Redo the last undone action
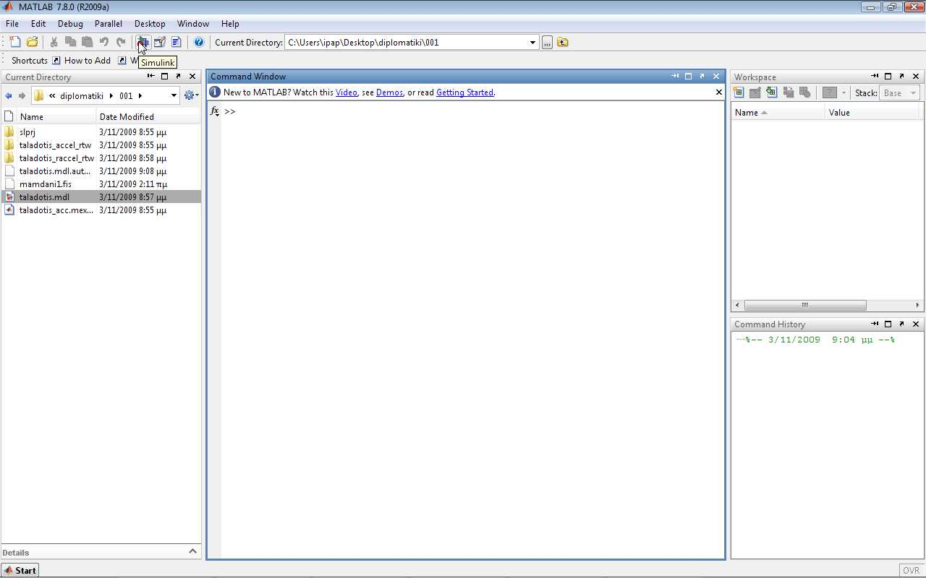 click(121, 43)
